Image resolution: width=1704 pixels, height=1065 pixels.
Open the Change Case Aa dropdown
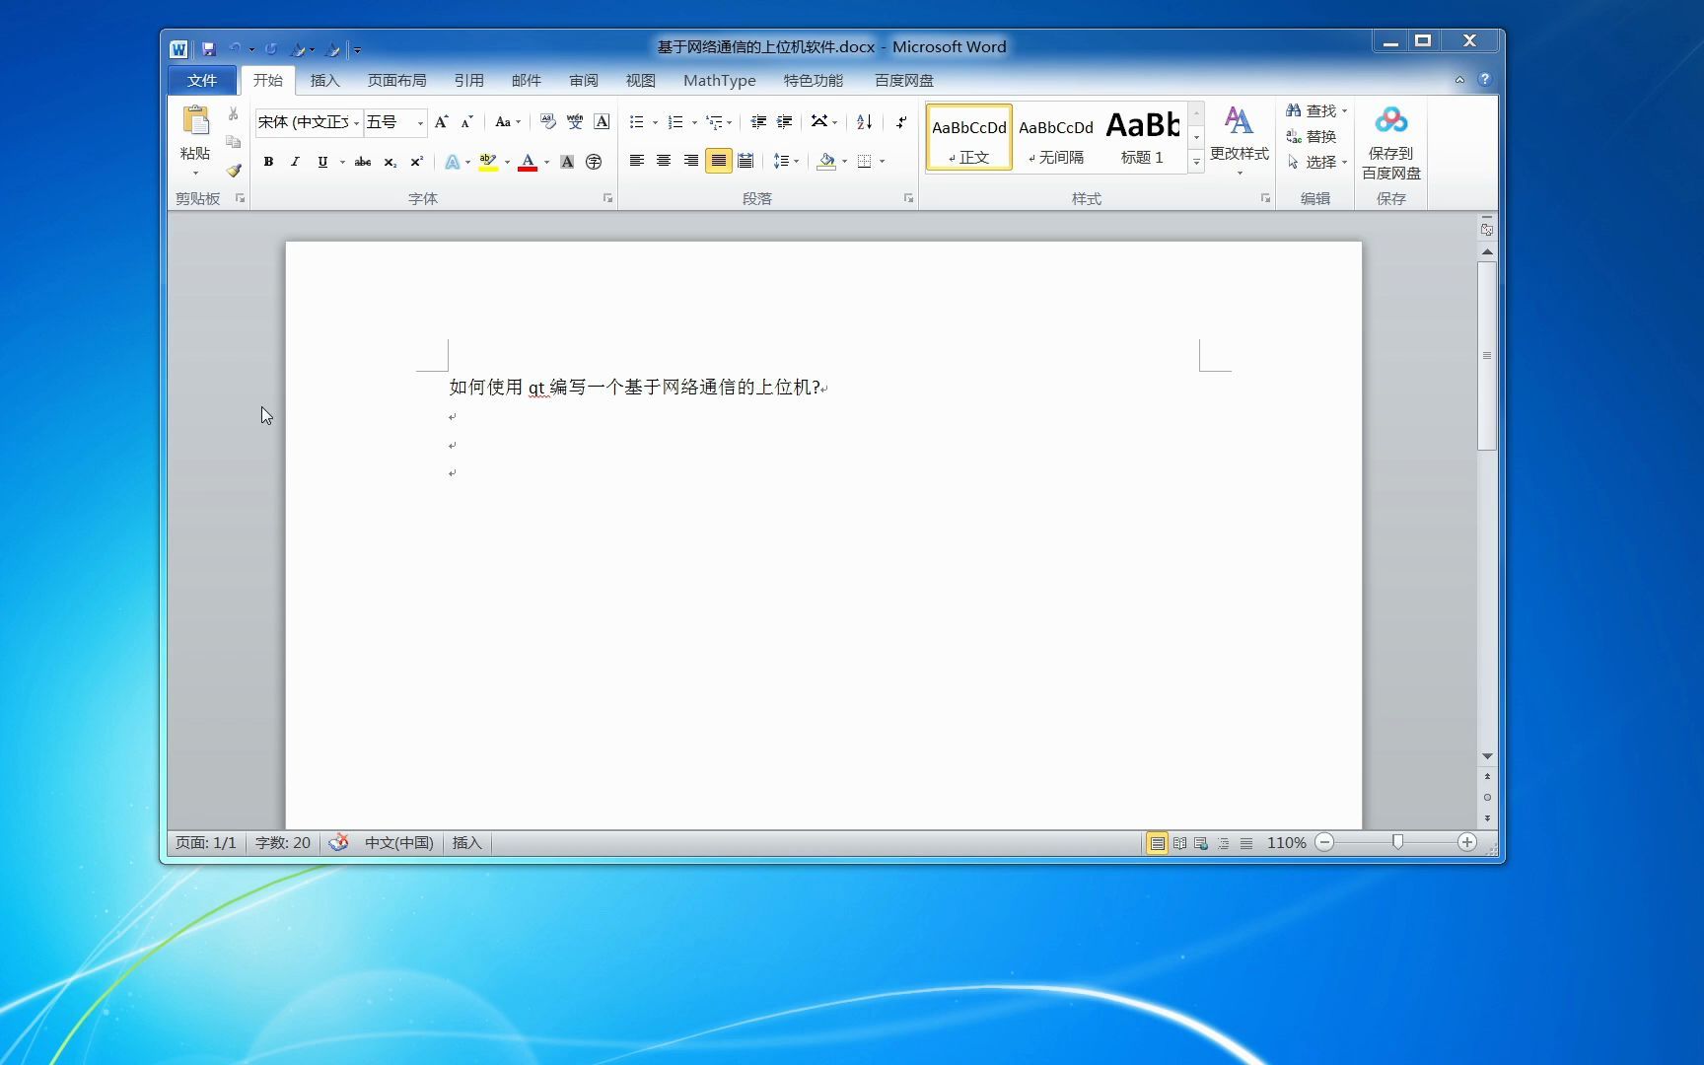click(508, 122)
